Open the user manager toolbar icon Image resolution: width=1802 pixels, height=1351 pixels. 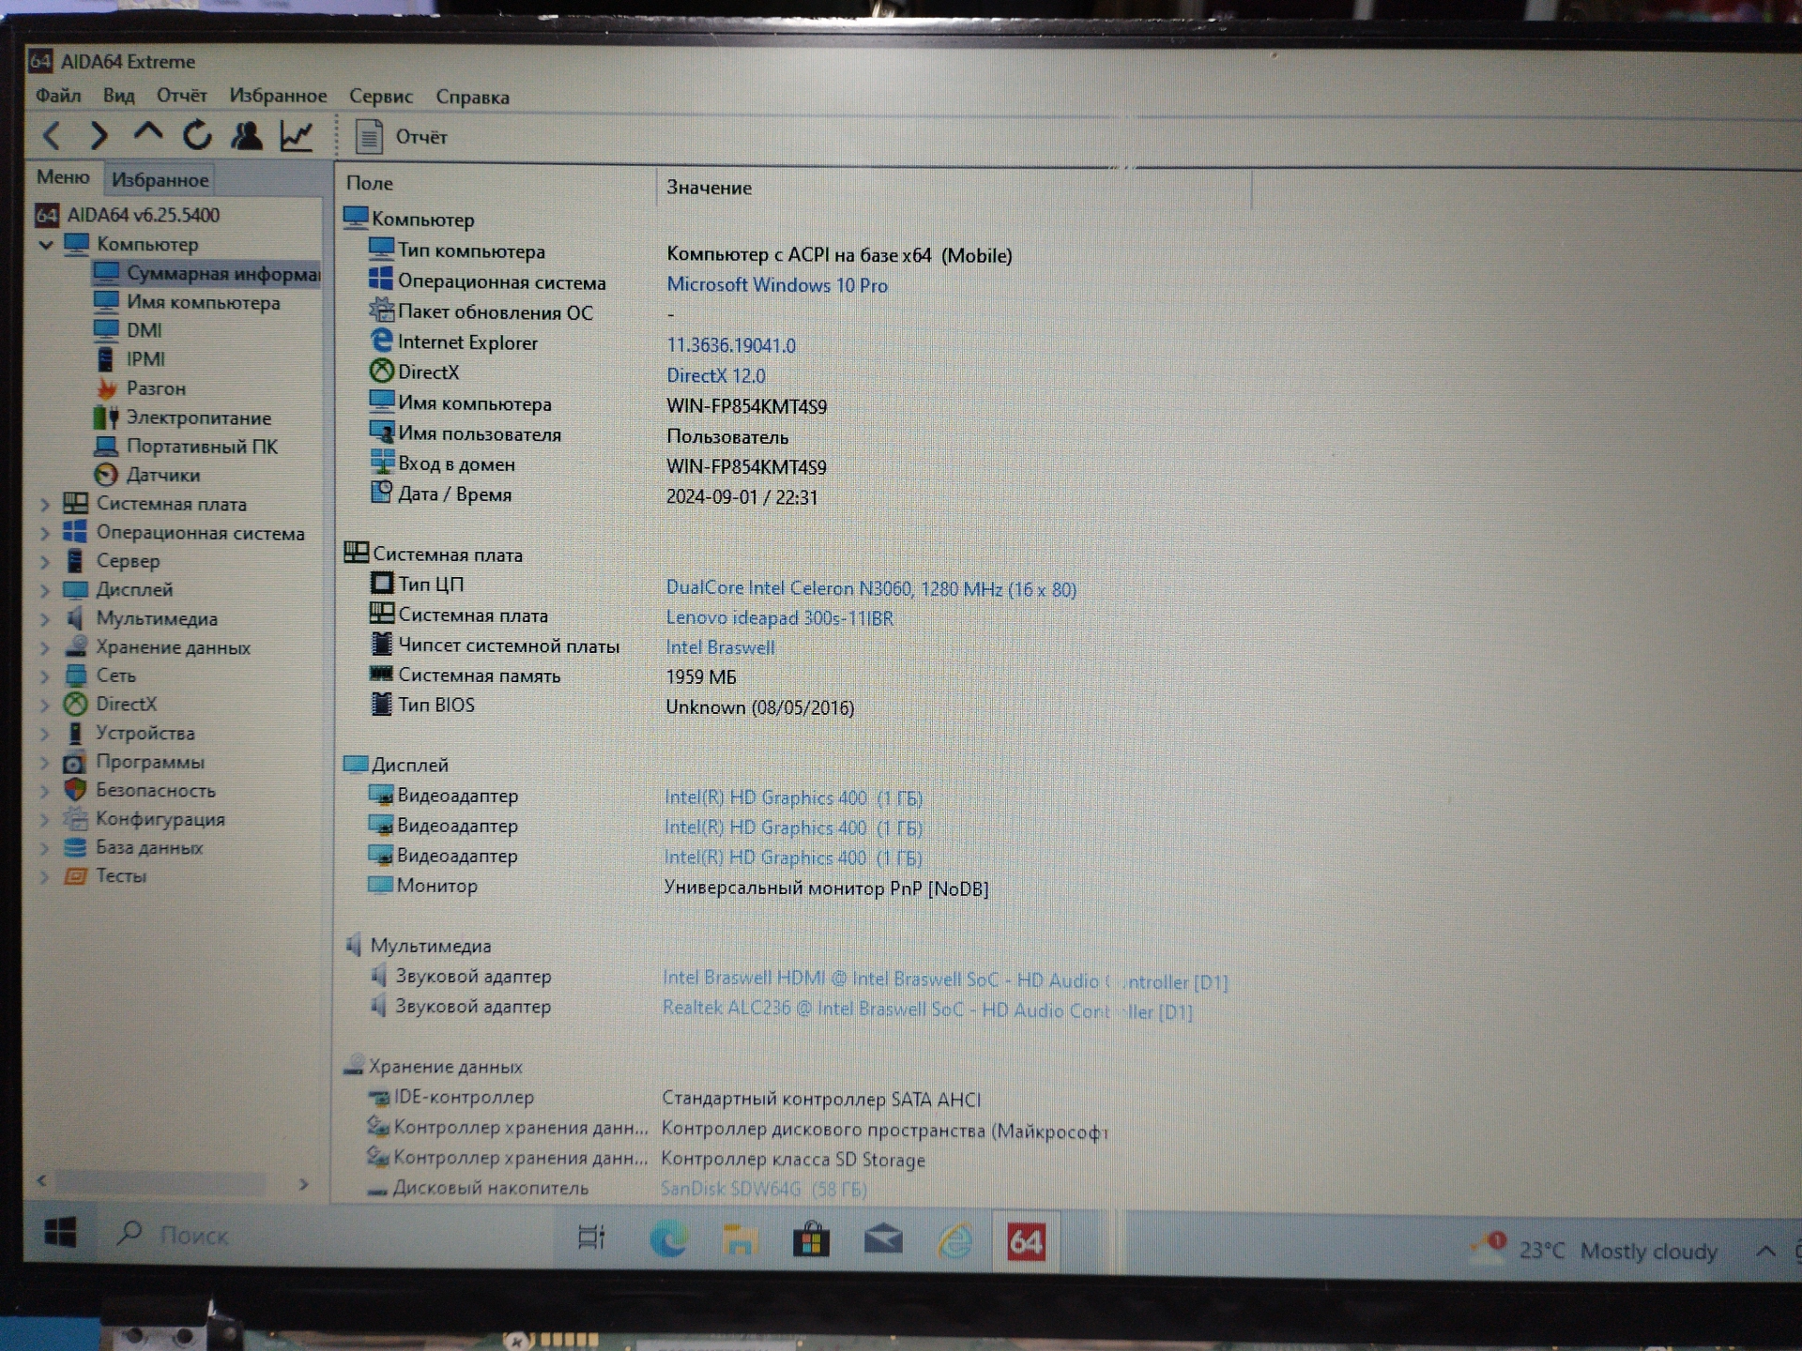(x=246, y=136)
